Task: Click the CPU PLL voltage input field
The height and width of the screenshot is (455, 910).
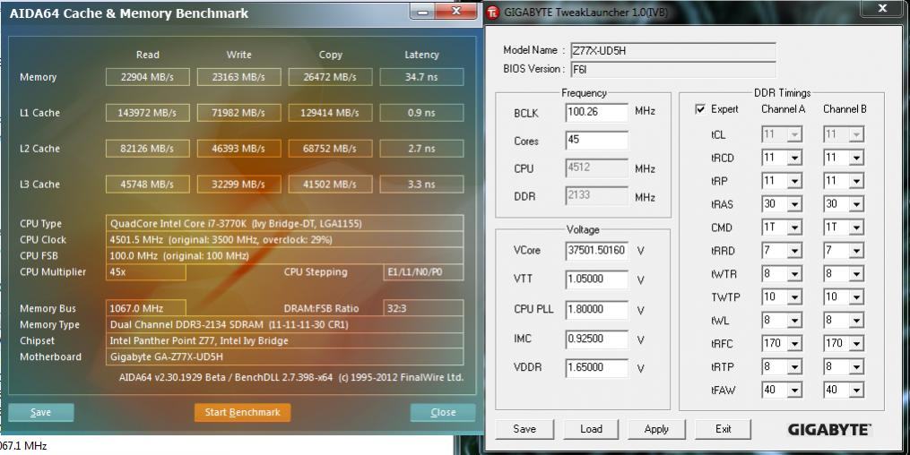Action: 596,309
